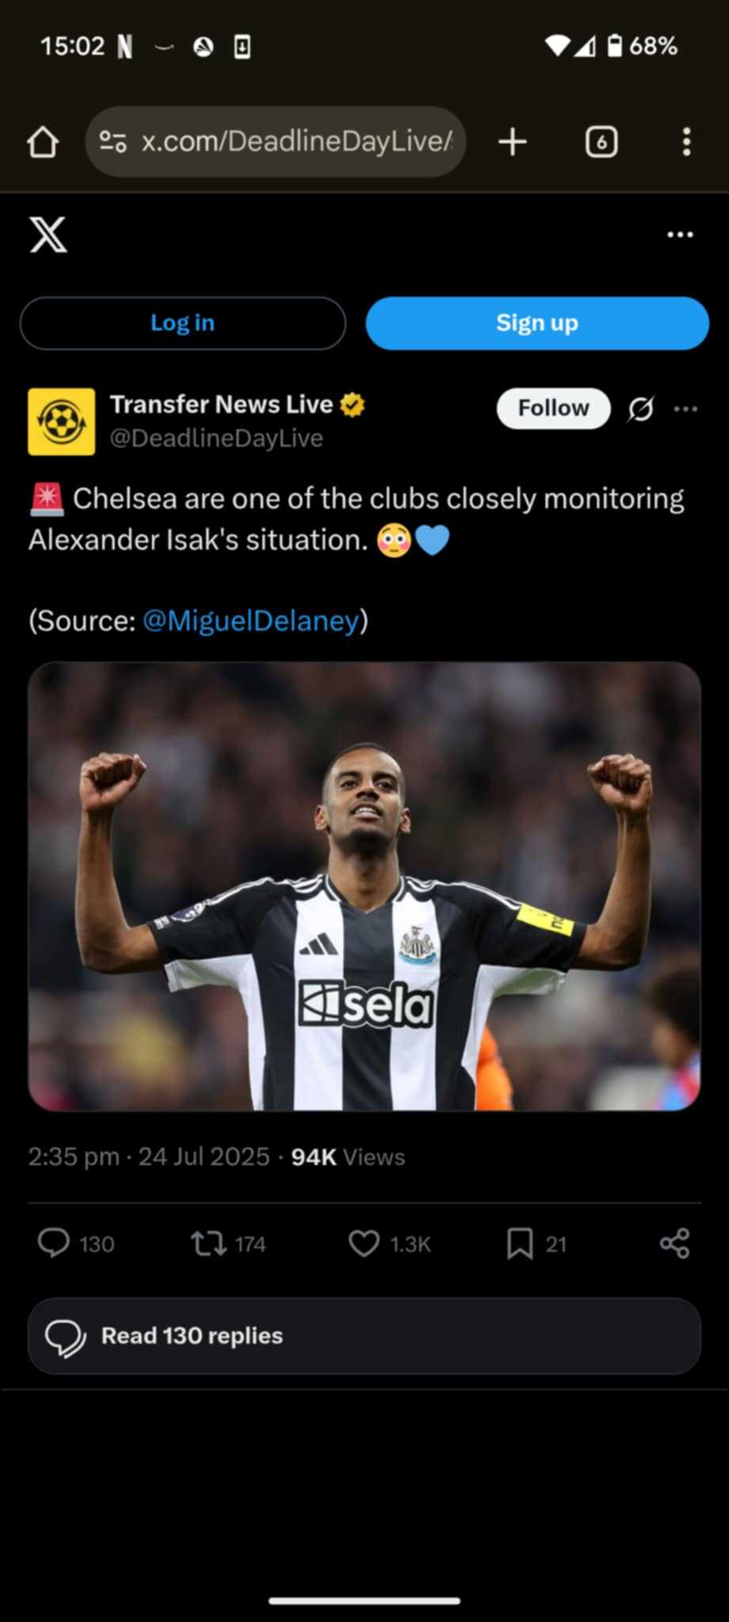Open the tab switcher showing 6 tabs
This screenshot has height=1622, width=729.
(602, 142)
